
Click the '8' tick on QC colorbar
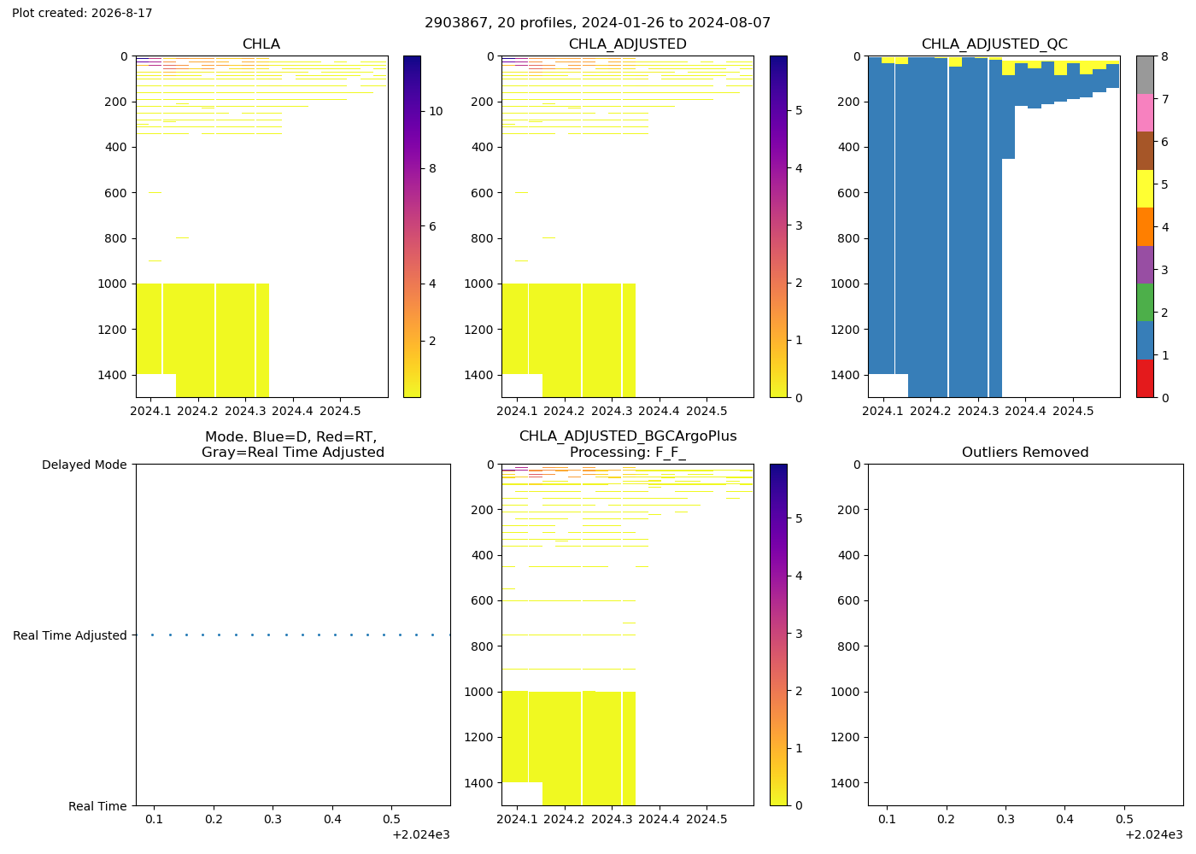(1164, 56)
